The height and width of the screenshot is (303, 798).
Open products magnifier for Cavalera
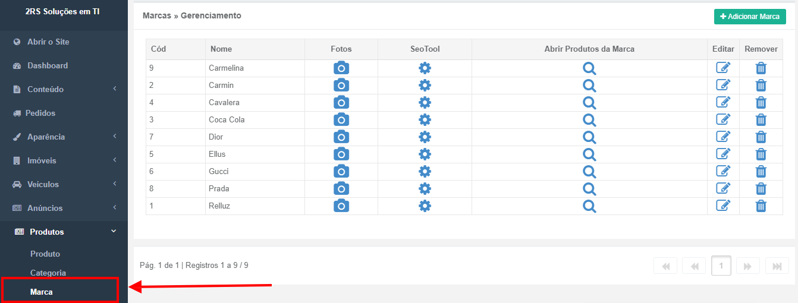pos(589,102)
